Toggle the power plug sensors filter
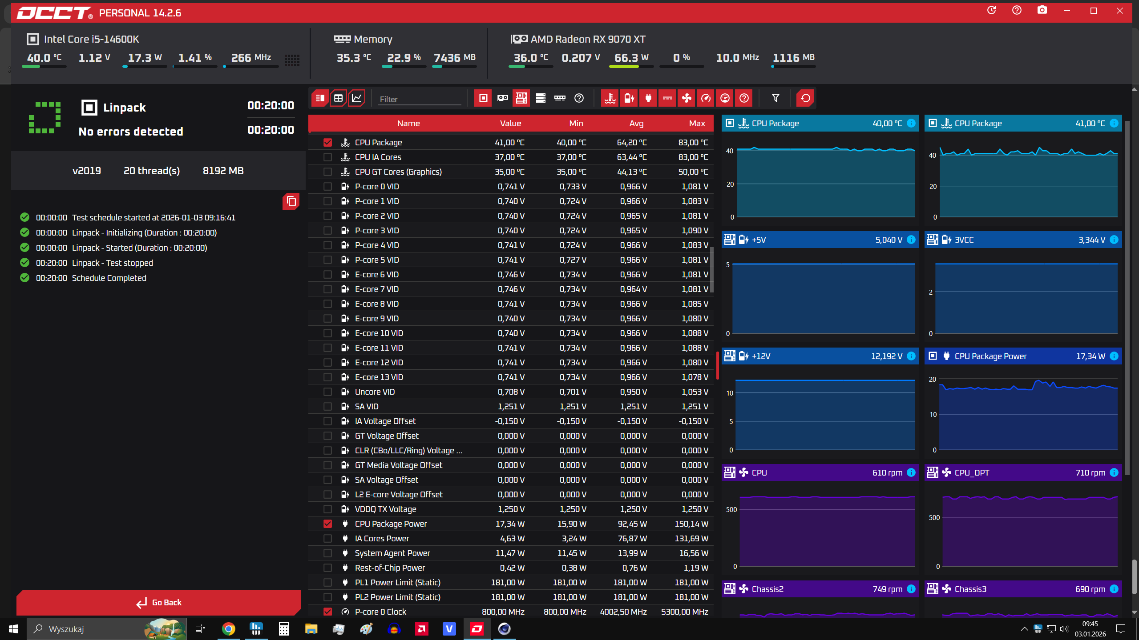This screenshot has height=640, width=1139. 648,98
